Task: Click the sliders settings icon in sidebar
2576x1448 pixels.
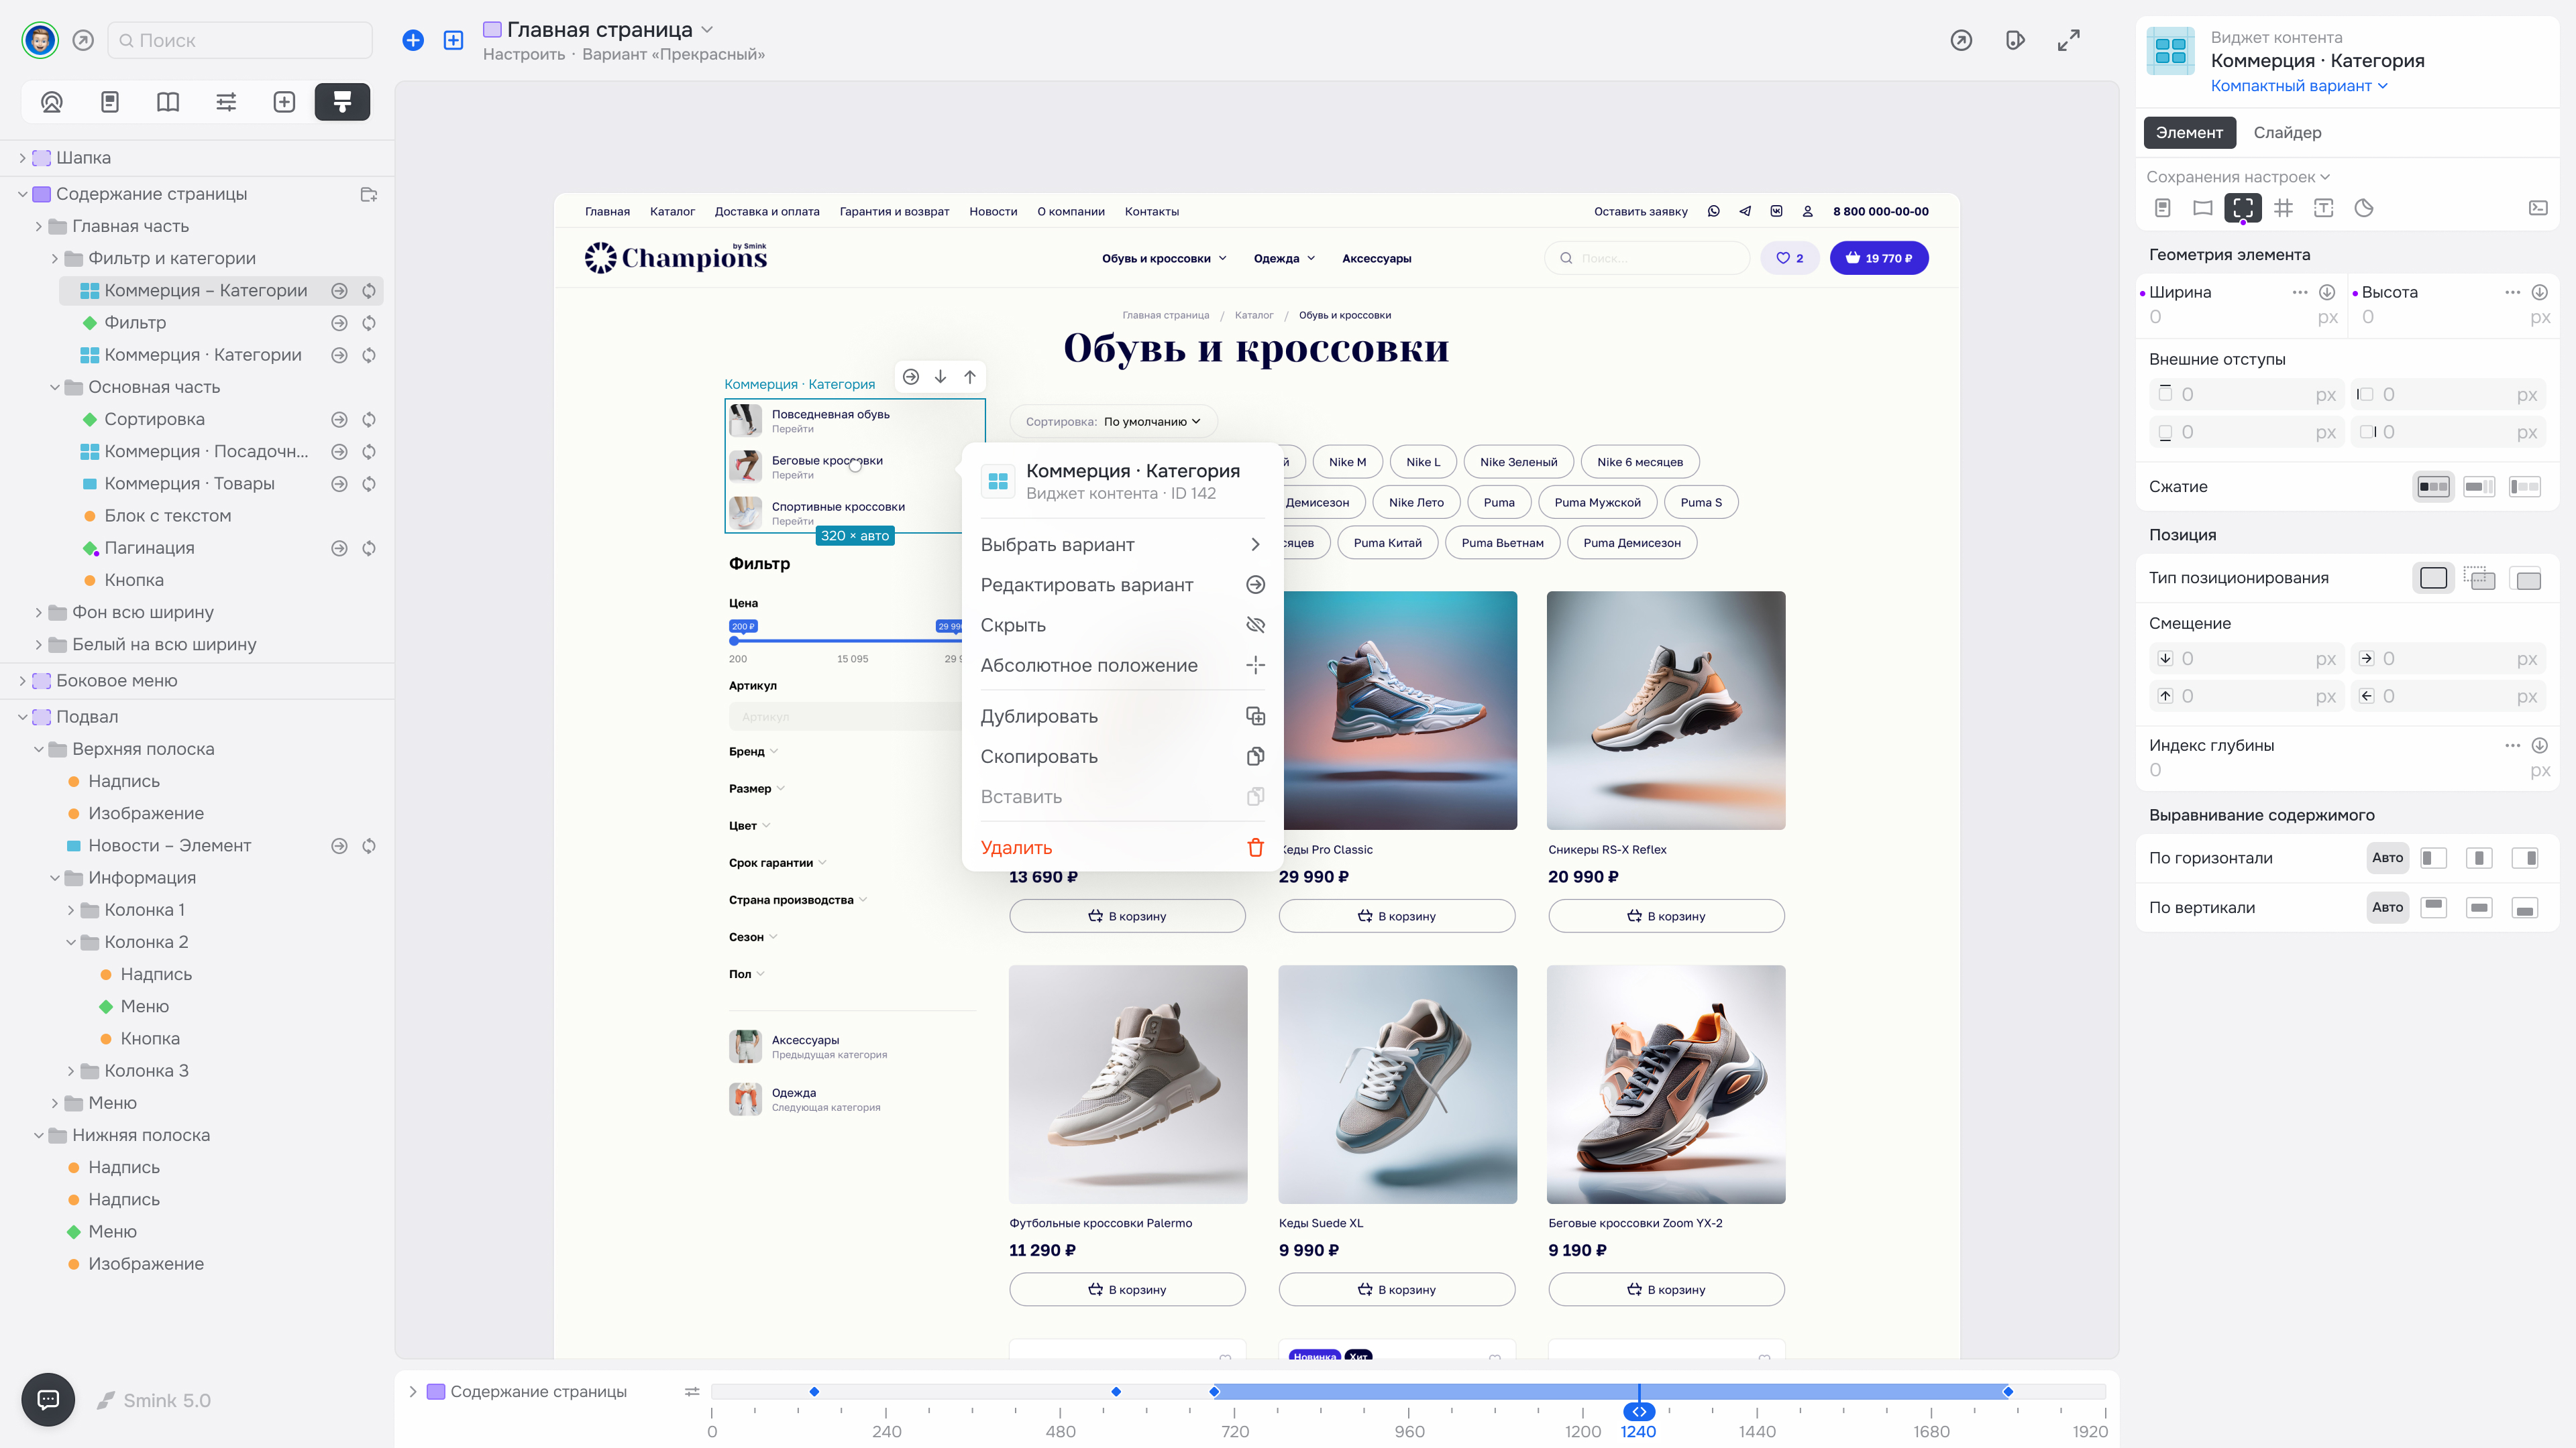Action: click(226, 102)
